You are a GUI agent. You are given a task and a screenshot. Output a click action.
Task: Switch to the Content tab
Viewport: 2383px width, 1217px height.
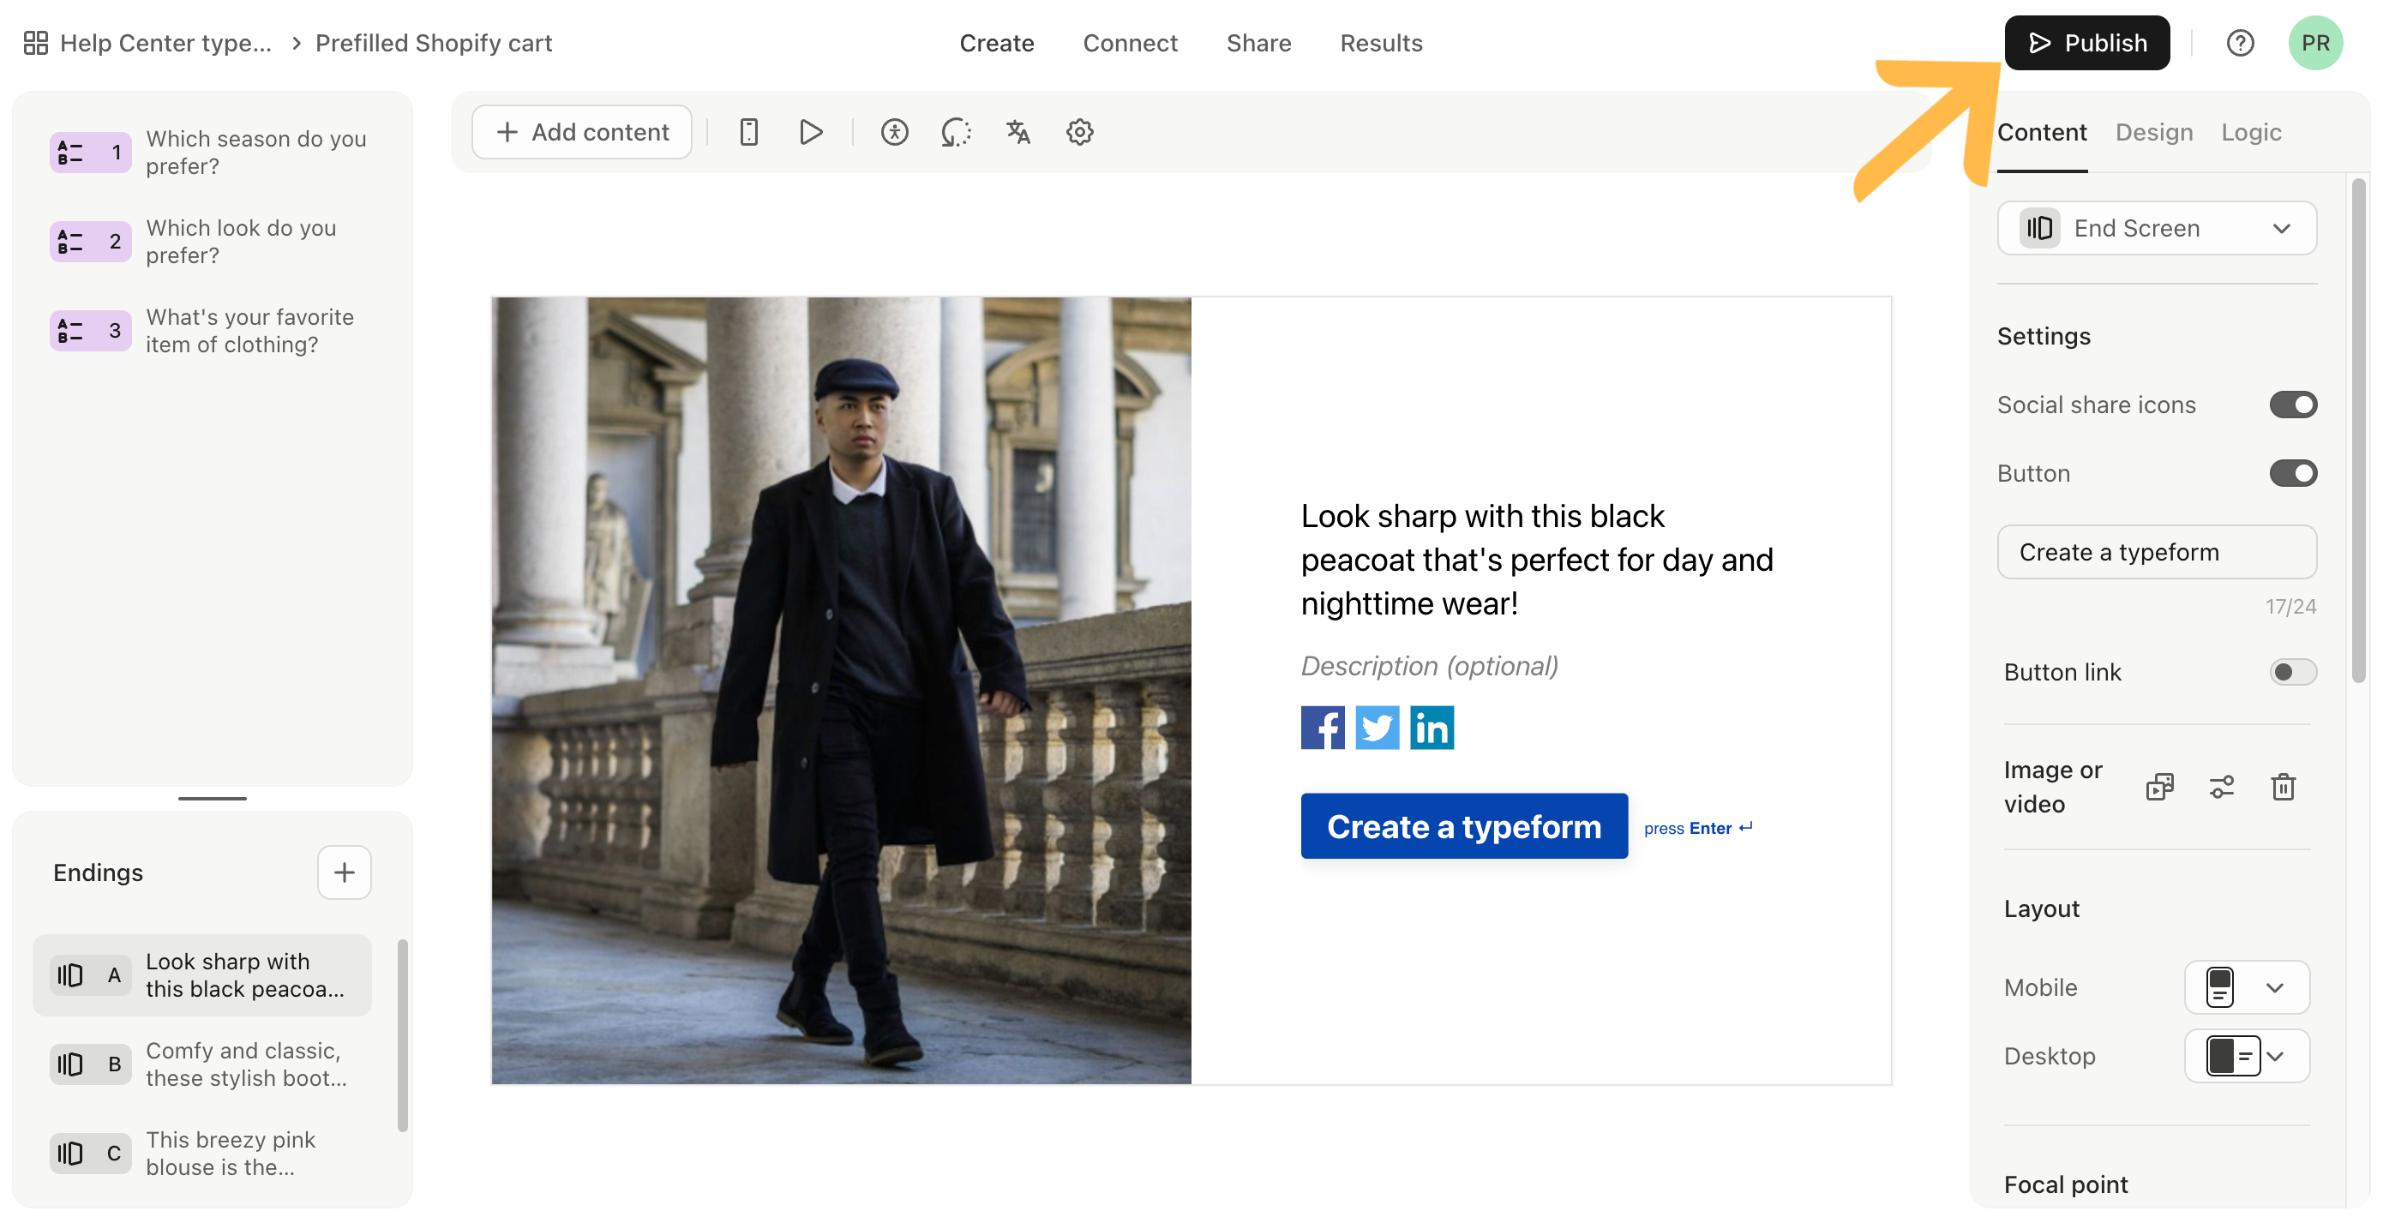2041,132
